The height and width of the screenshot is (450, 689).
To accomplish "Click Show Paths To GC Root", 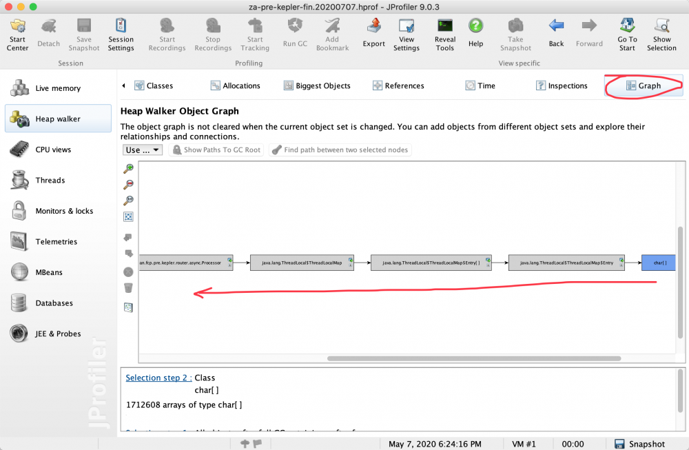I will pos(216,150).
